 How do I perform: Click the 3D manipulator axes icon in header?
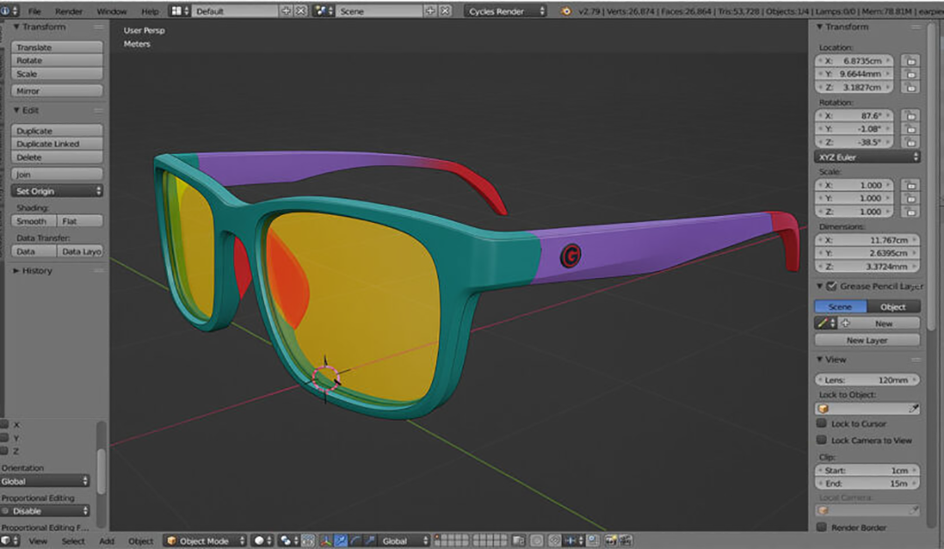pos(325,541)
